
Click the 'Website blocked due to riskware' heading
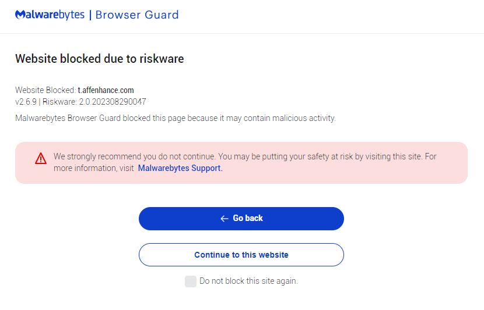[100, 59]
